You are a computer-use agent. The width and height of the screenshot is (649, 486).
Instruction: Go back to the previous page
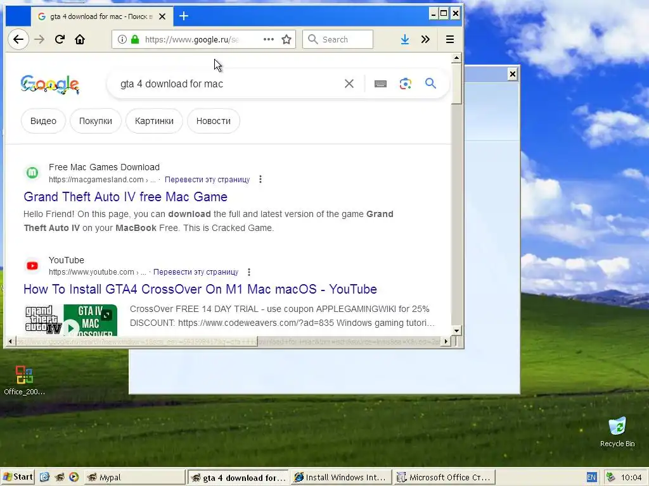tap(18, 39)
